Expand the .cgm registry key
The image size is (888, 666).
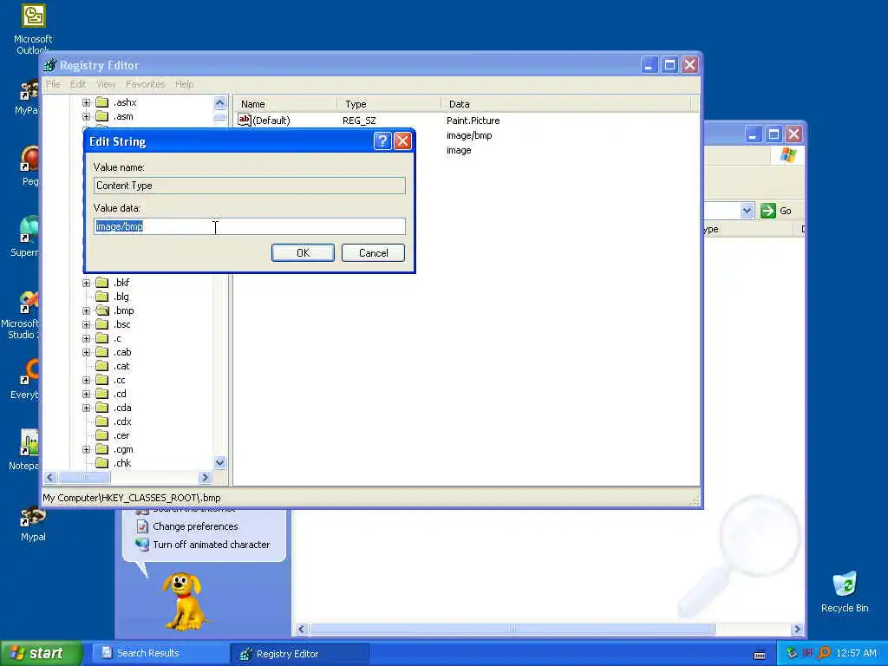(86, 450)
